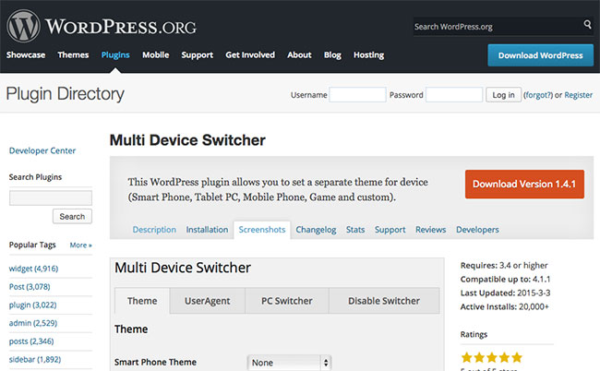Screen dimensions: 600x371
Task: Click the Requires: 3.4 or higher text
Action: [504, 266]
